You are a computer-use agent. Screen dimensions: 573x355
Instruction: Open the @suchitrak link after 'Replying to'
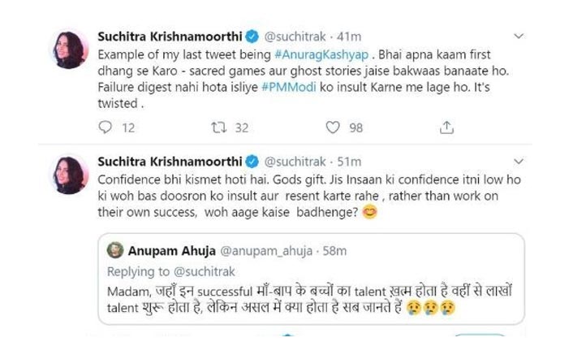[204, 271]
